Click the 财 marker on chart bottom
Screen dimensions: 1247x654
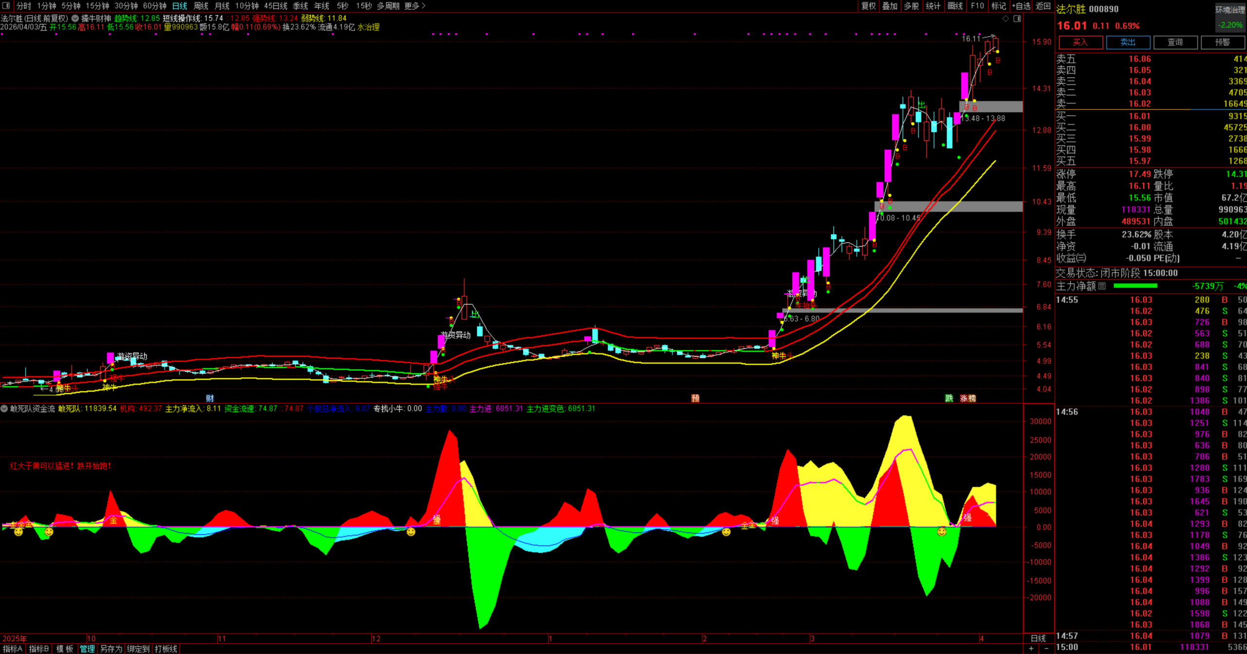pos(210,398)
